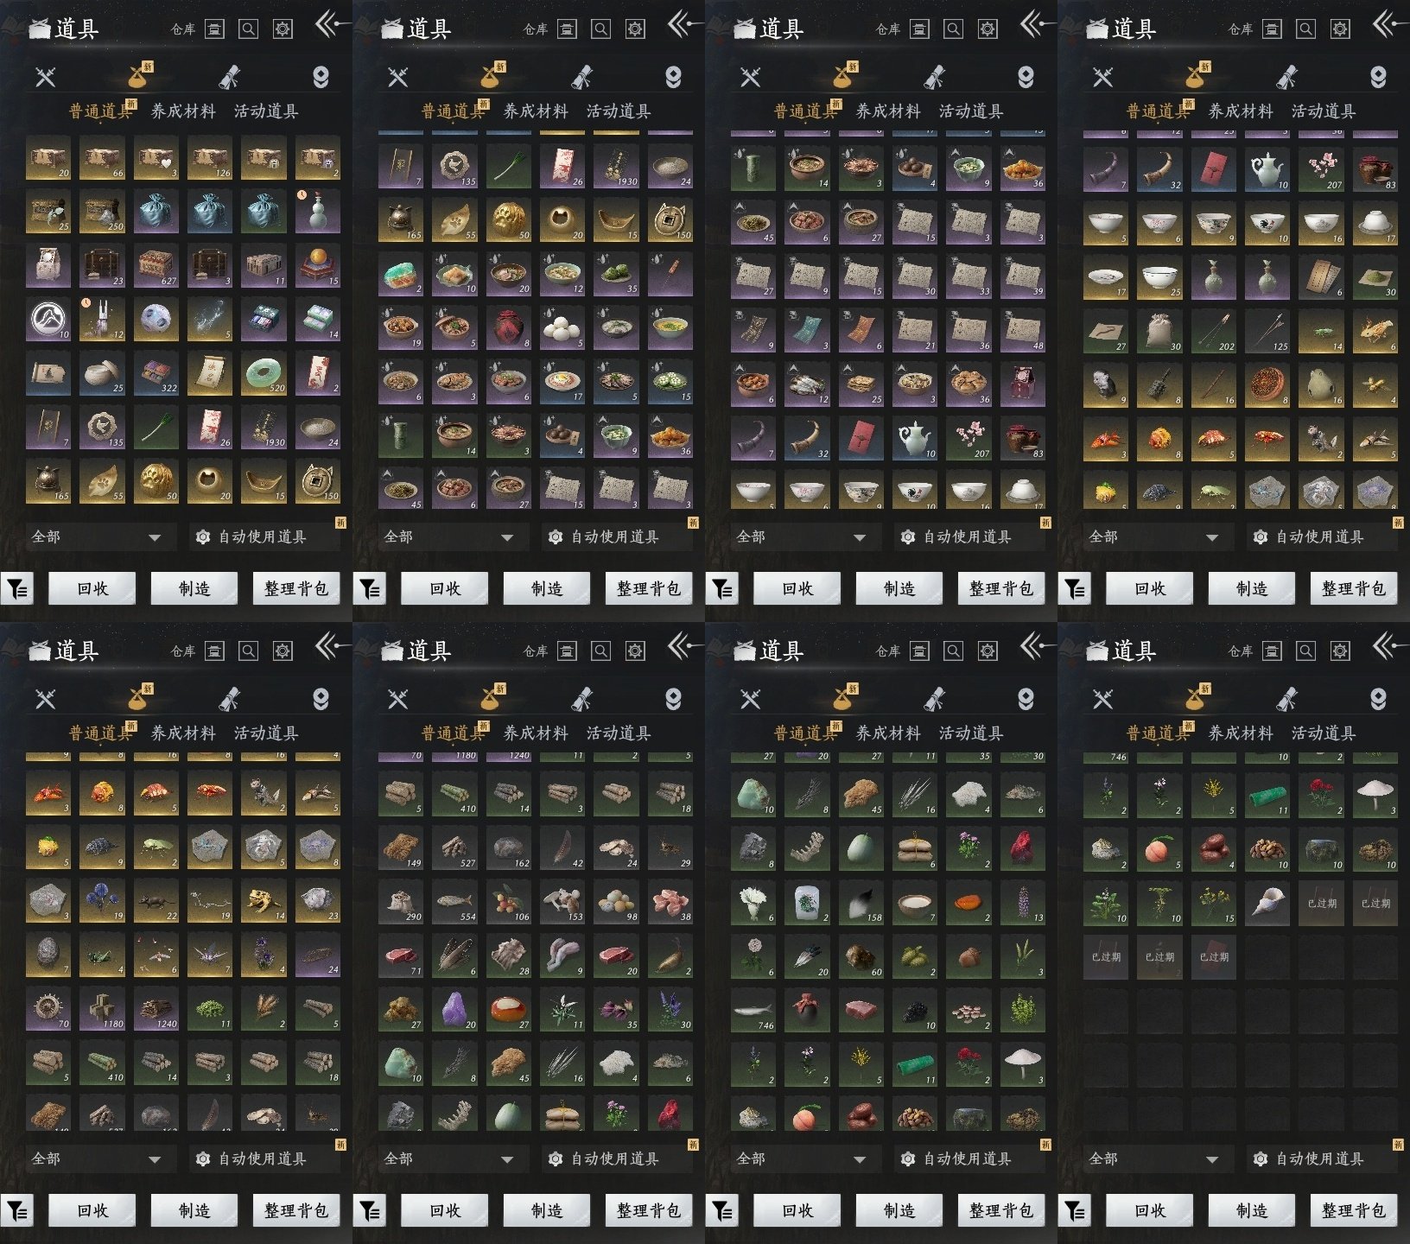
Task: Select the wood block item with count 1180
Action: (x=102, y=1007)
